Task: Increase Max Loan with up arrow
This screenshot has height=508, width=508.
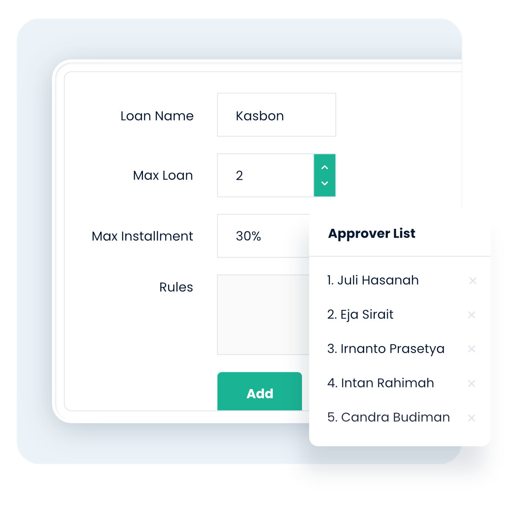Action: pyautogui.click(x=324, y=168)
